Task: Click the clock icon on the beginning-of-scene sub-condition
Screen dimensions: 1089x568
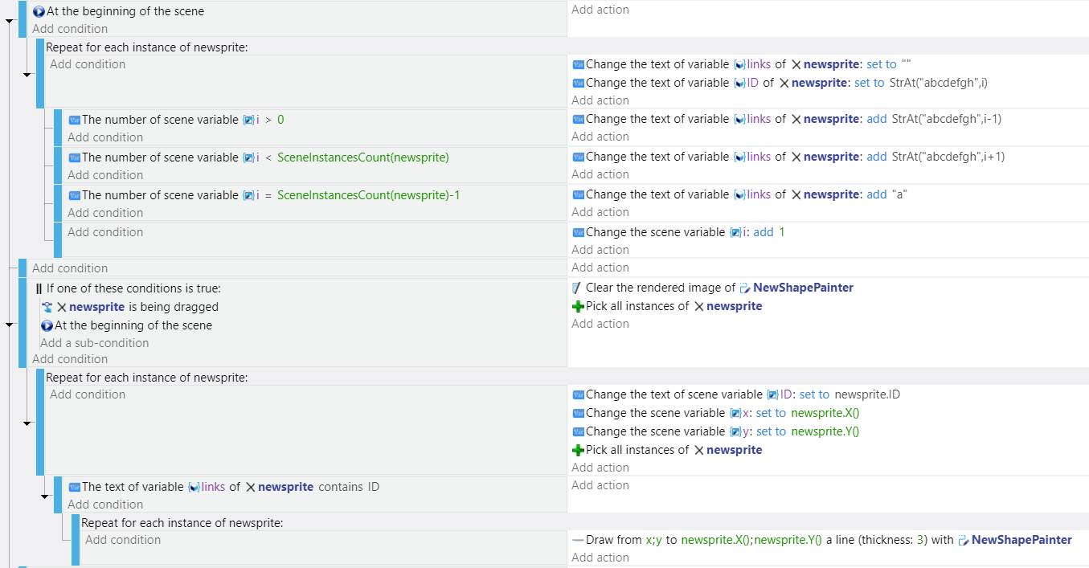Action: 48,325
